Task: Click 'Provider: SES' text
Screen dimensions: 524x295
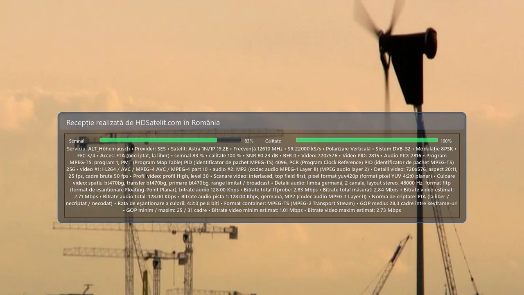Action: click(x=150, y=149)
